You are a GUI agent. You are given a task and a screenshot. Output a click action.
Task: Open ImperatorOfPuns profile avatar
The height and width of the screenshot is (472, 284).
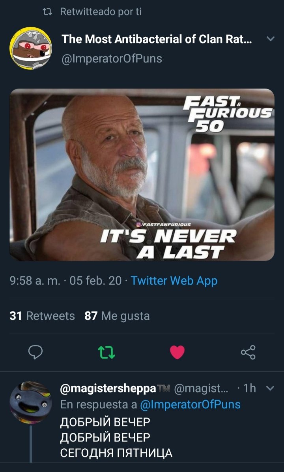point(31,48)
